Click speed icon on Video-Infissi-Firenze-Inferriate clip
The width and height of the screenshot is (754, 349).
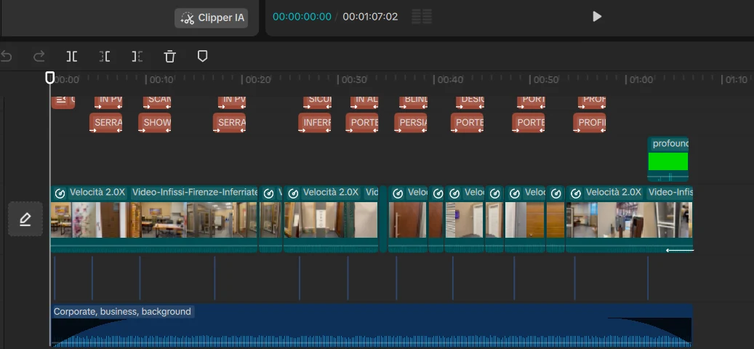pos(60,193)
